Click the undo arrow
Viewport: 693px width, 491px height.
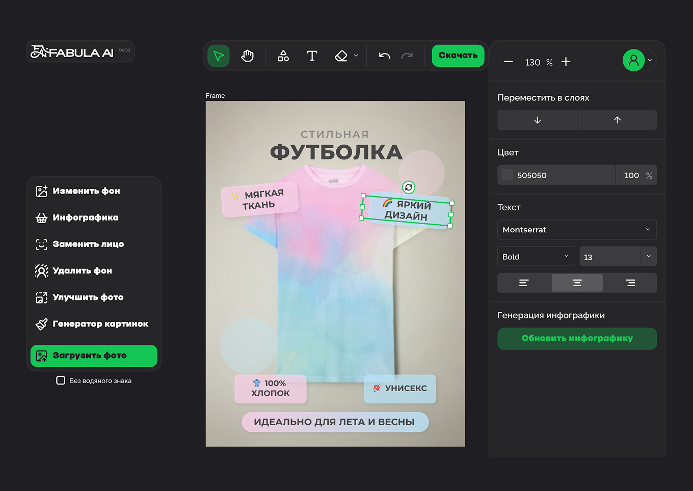383,56
